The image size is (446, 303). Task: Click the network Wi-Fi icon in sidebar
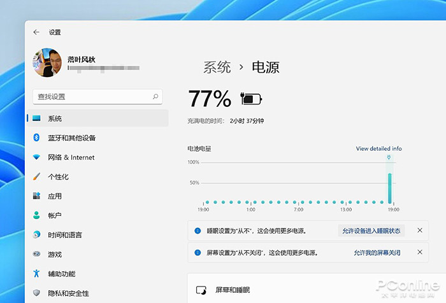36,157
